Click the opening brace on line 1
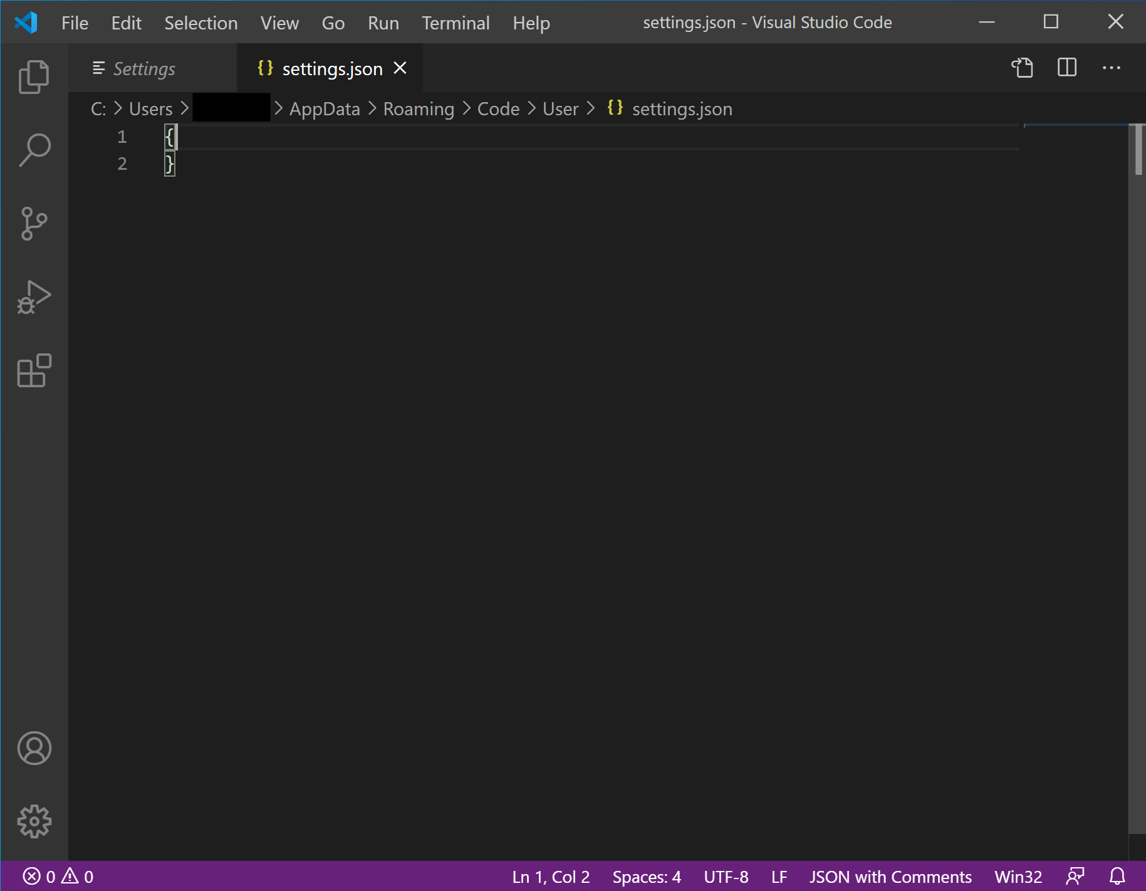Image resolution: width=1146 pixels, height=891 pixels. (169, 137)
